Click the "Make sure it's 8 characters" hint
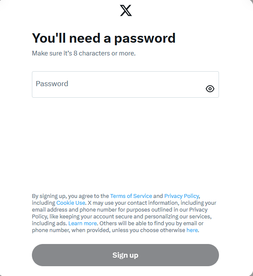This screenshot has width=253, height=276. coord(84,53)
